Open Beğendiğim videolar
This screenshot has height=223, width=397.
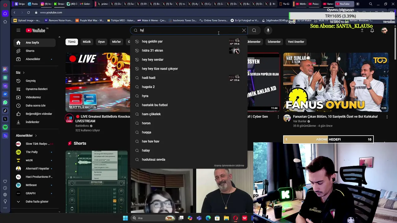point(34,114)
